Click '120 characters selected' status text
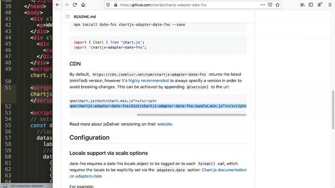The height and width of the screenshot is (188, 335). (x=27, y=186)
